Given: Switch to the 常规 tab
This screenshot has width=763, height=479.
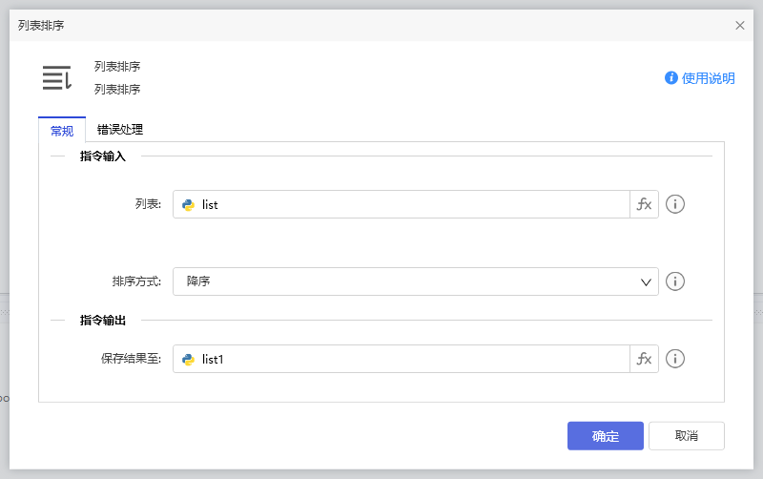Looking at the screenshot, I should point(62,130).
